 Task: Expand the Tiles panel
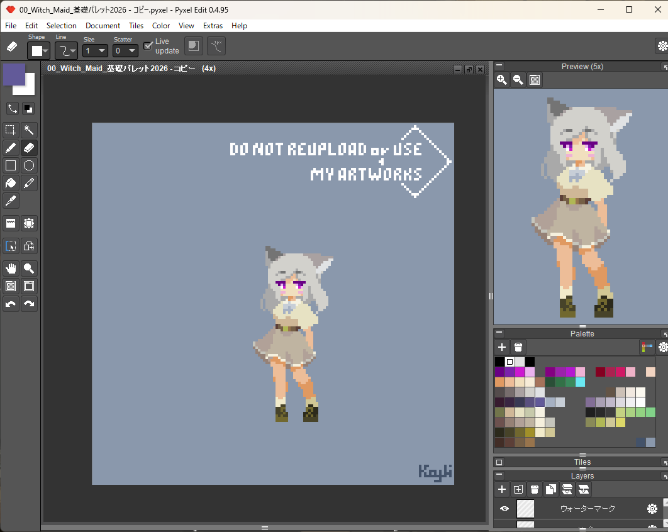click(499, 462)
